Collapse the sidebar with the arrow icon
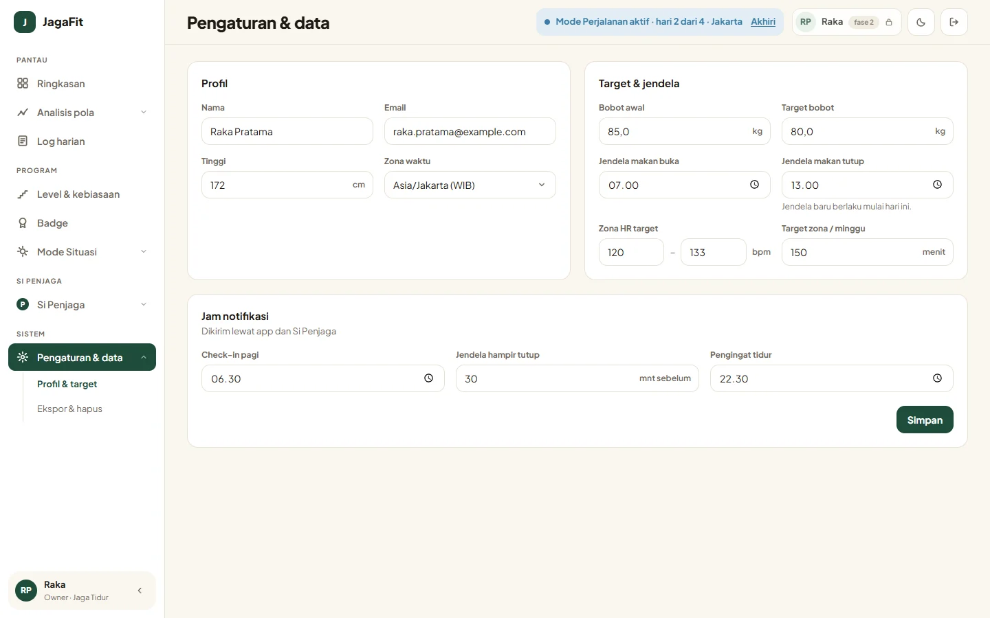990x618 pixels. [140, 591]
